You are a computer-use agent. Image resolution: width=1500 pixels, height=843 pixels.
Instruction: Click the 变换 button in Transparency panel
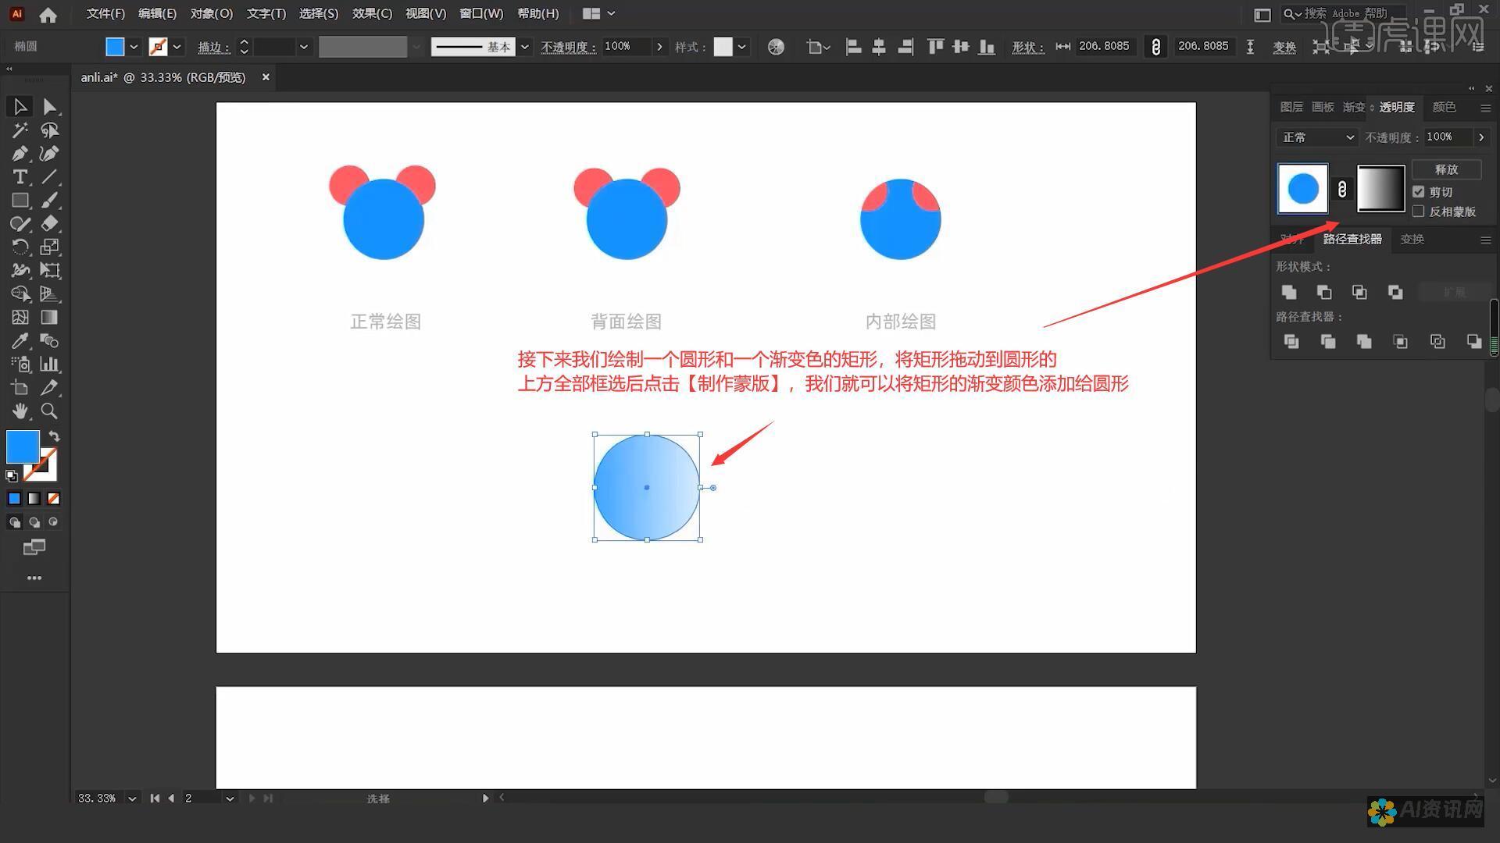1412,239
